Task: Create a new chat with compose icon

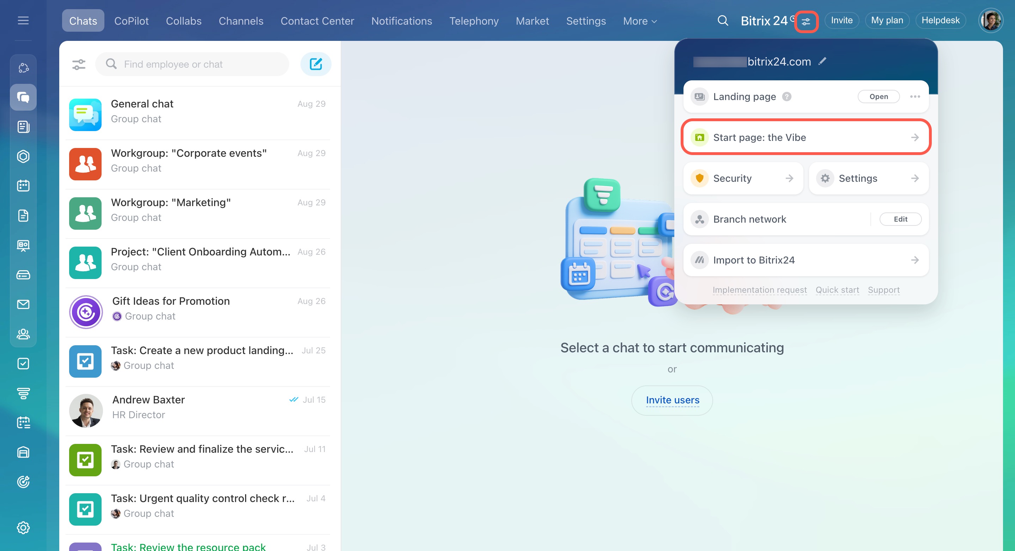Action: (316, 64)
